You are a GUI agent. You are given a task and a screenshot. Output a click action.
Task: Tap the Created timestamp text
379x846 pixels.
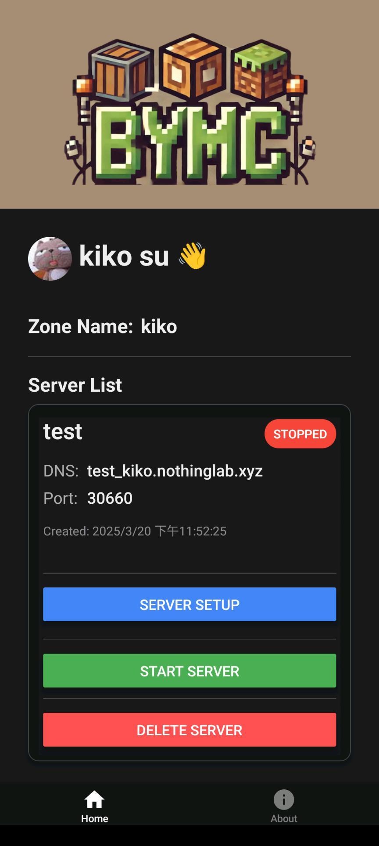point(135,531)
